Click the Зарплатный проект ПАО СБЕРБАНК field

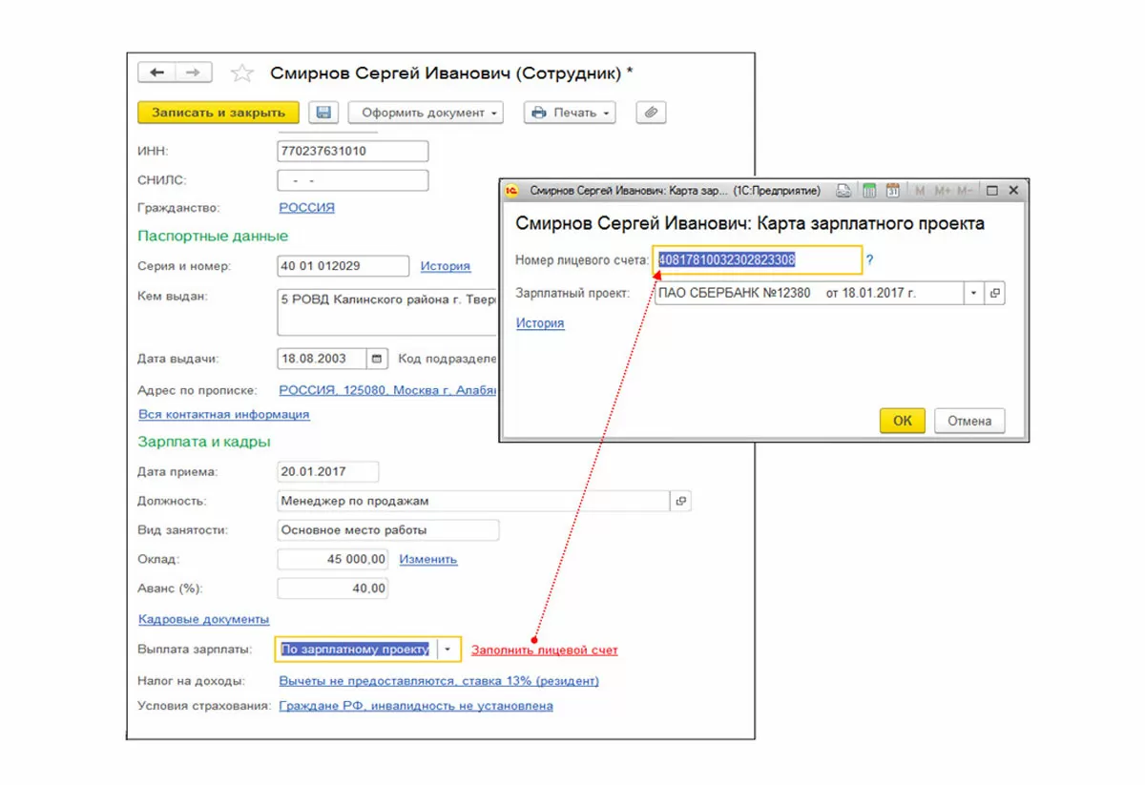pos(809,293)
